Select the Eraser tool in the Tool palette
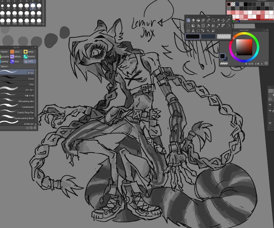 coord(193,21)
